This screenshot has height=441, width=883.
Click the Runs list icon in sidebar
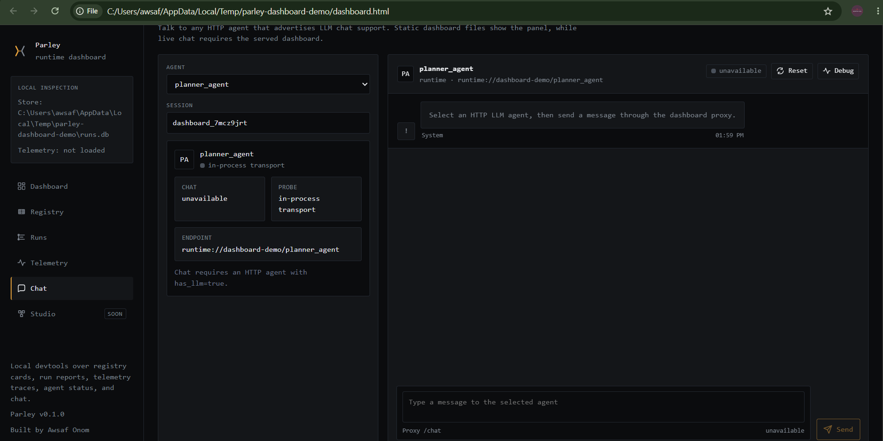(x=21, y=237)
